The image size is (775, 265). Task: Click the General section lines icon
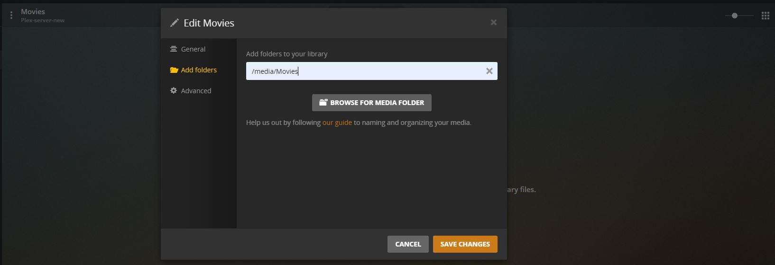pyautogui.click(x=174, y=49)
